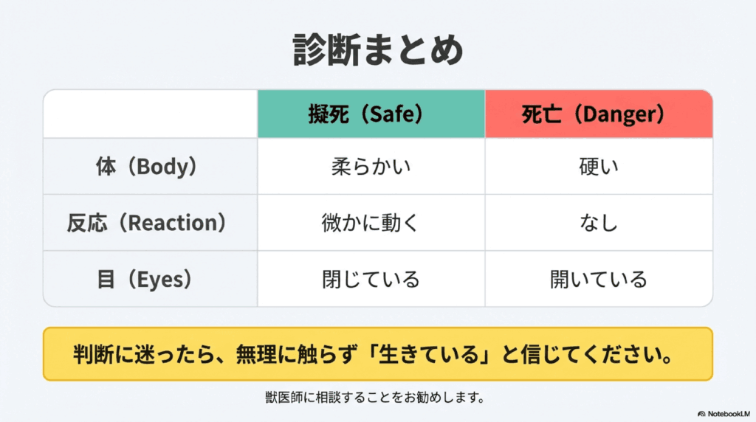
Task: Click the 閉じている table cell
Action: pos(371,279)
